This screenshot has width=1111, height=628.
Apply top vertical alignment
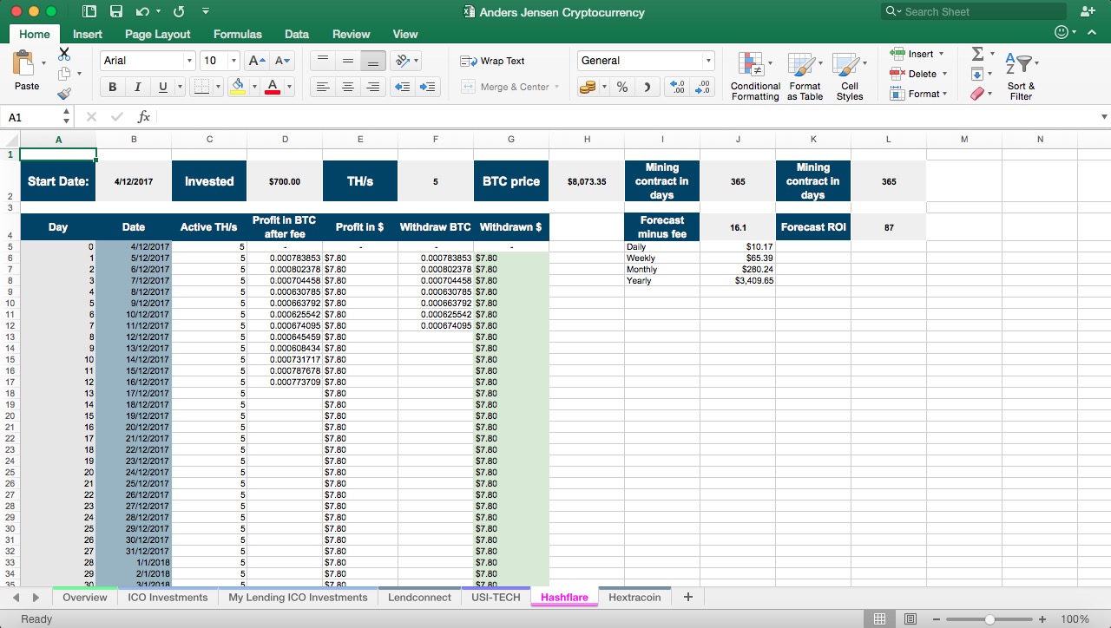coord(323,61)
